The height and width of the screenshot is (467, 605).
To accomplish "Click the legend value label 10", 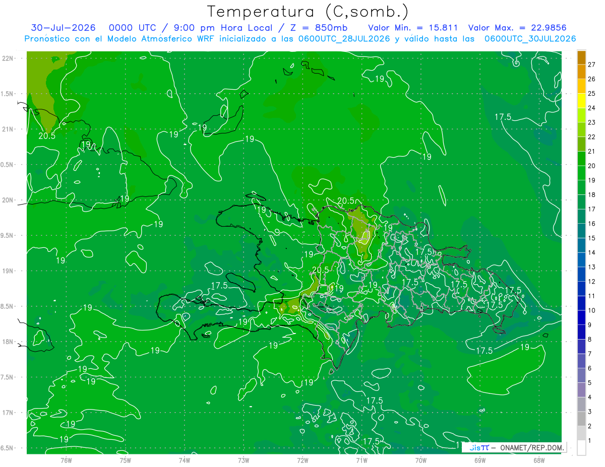I will point(591,310).
